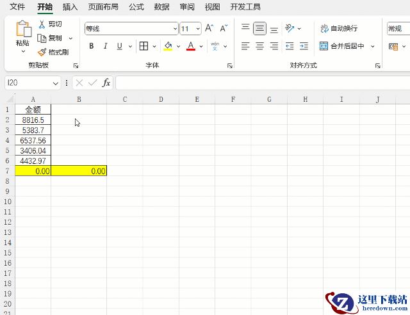Toggle bold formatting
The height and width of the screenshot is (315, 410).
(92, 46)
